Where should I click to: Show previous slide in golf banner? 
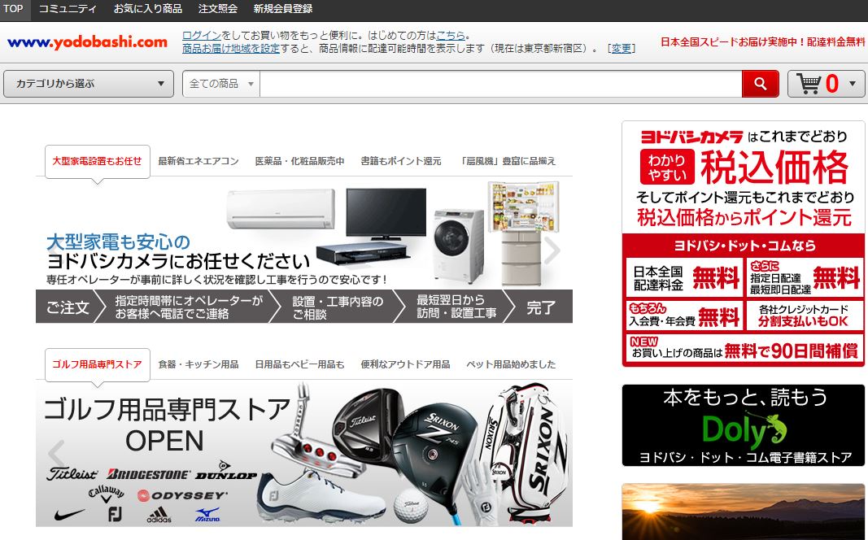tap(56, 454)
